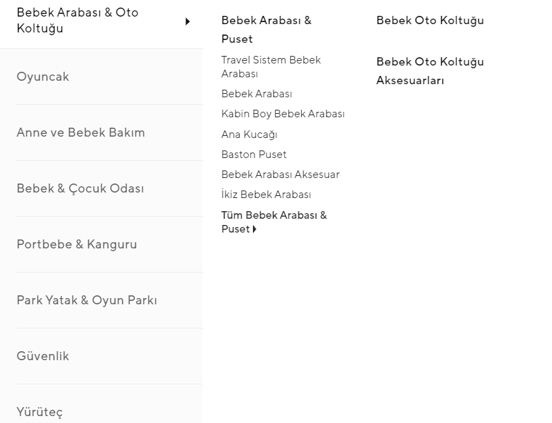View Tüm Bebek Arabası & Puset
This screenshot has height=423, width=552.
tap(274, 222)
